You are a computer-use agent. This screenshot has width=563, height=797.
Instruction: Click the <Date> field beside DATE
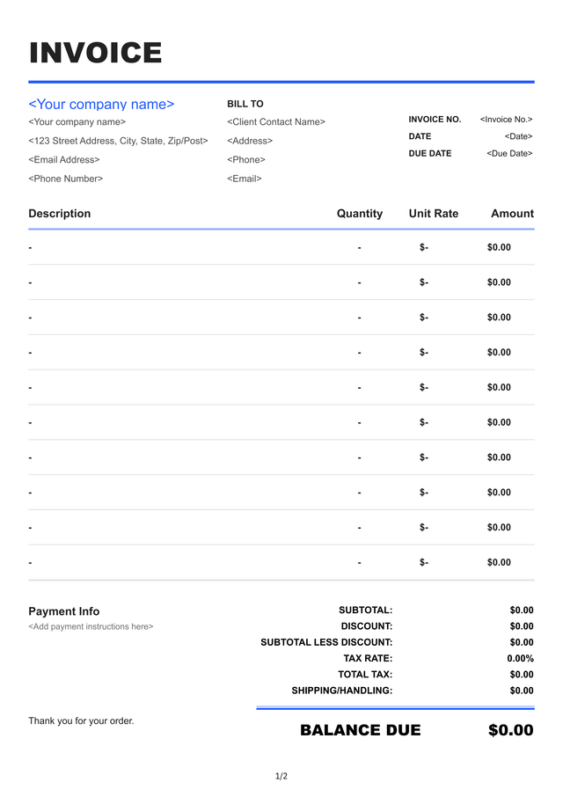[x=518, y=136]
